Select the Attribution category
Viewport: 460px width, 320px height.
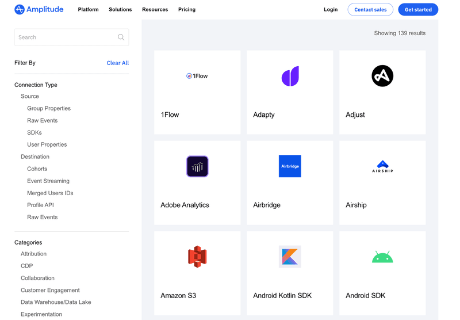click(x=33, y=254)
